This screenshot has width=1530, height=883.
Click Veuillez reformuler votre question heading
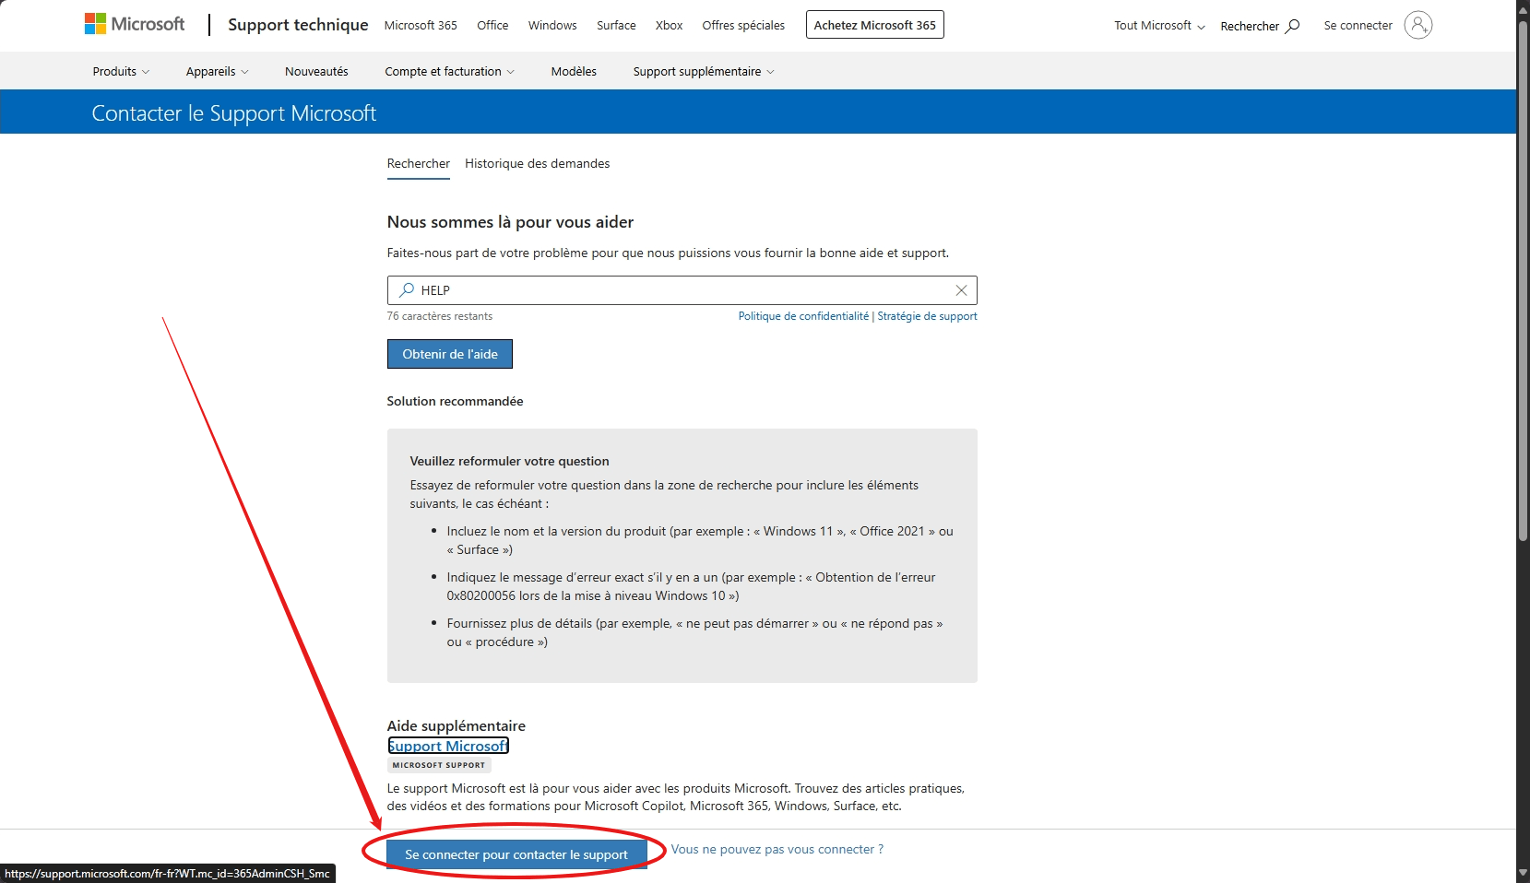click(509, 461)
